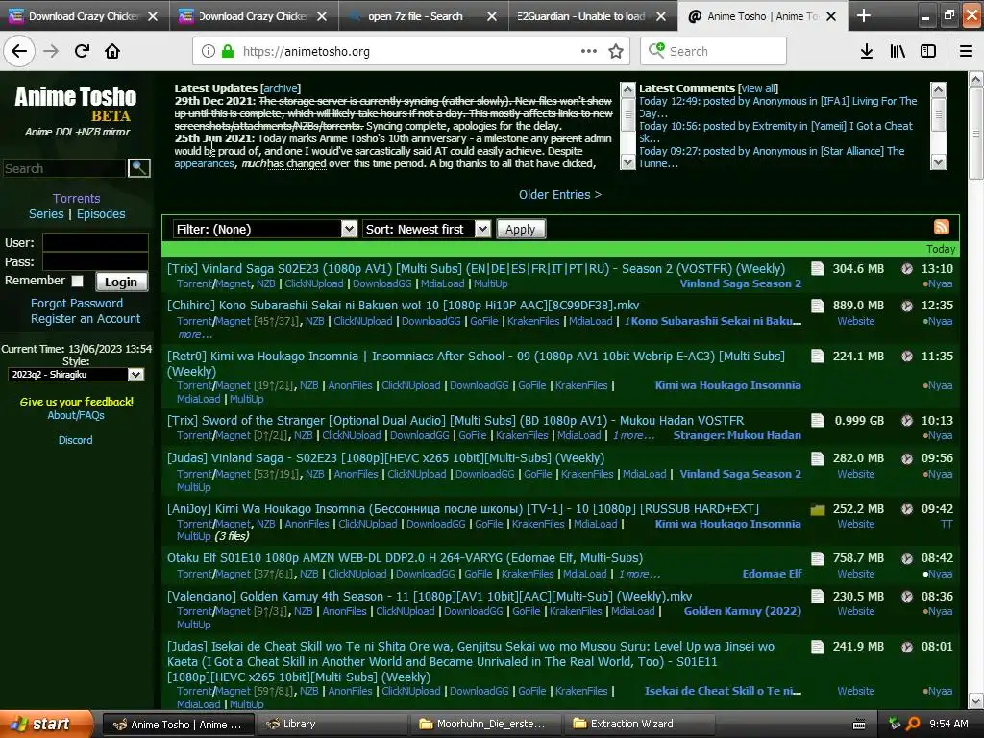Open the Torrents sidebar link
Screen dimensions: 984x738
[x=77, y=198]
